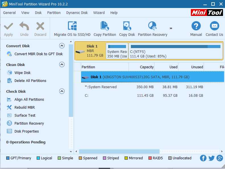
Task: Select the Disk 1 KINGSTON row
Action: [152, 77]
